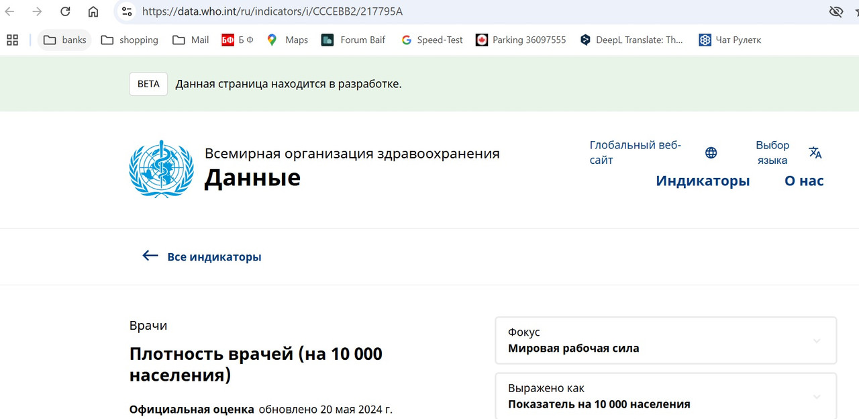The width and height of the screenshot is (859, 419).
Task: Open the browser home page icon
Action: [x=93, y=11]
